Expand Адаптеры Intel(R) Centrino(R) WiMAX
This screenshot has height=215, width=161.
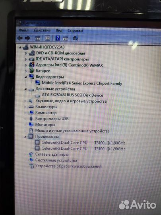[x=26, y=65]
